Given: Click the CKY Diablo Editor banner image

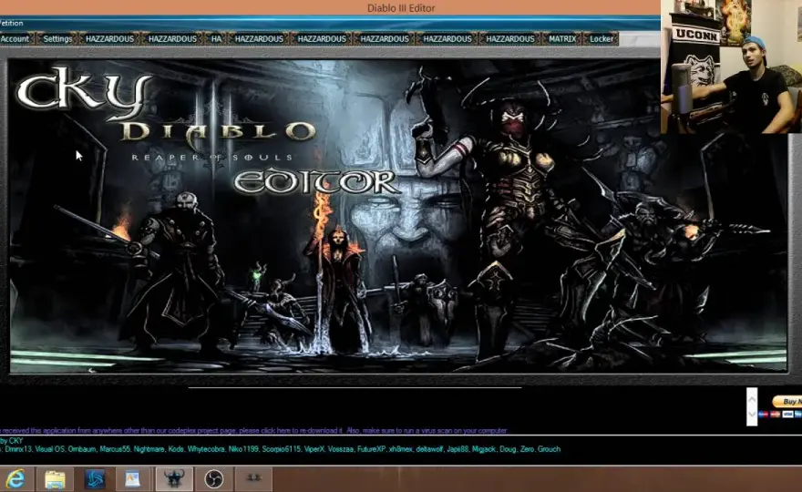Looking at the screenshot, I should pyautogui.click(x=398, y=215).
